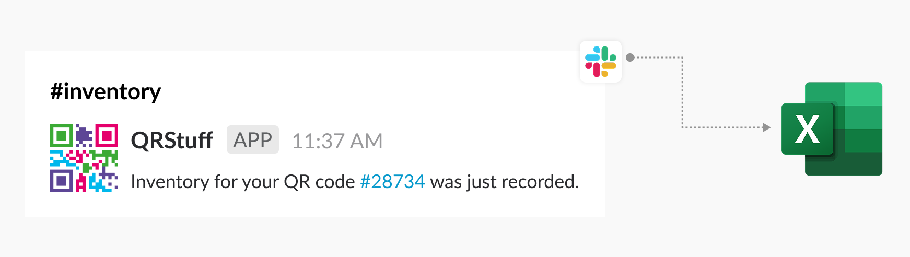The image size is (910, 257).
Task: Click the 11:37 AM message timestamp
Action: pos(337,141)
